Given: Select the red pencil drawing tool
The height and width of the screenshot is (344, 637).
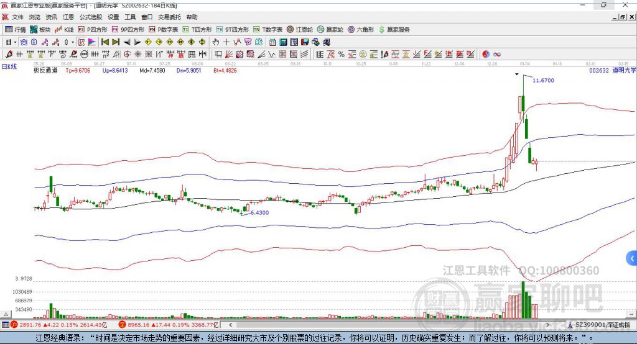Looking at the screenshot, I should pyautogui.click(x=9, y=55).
